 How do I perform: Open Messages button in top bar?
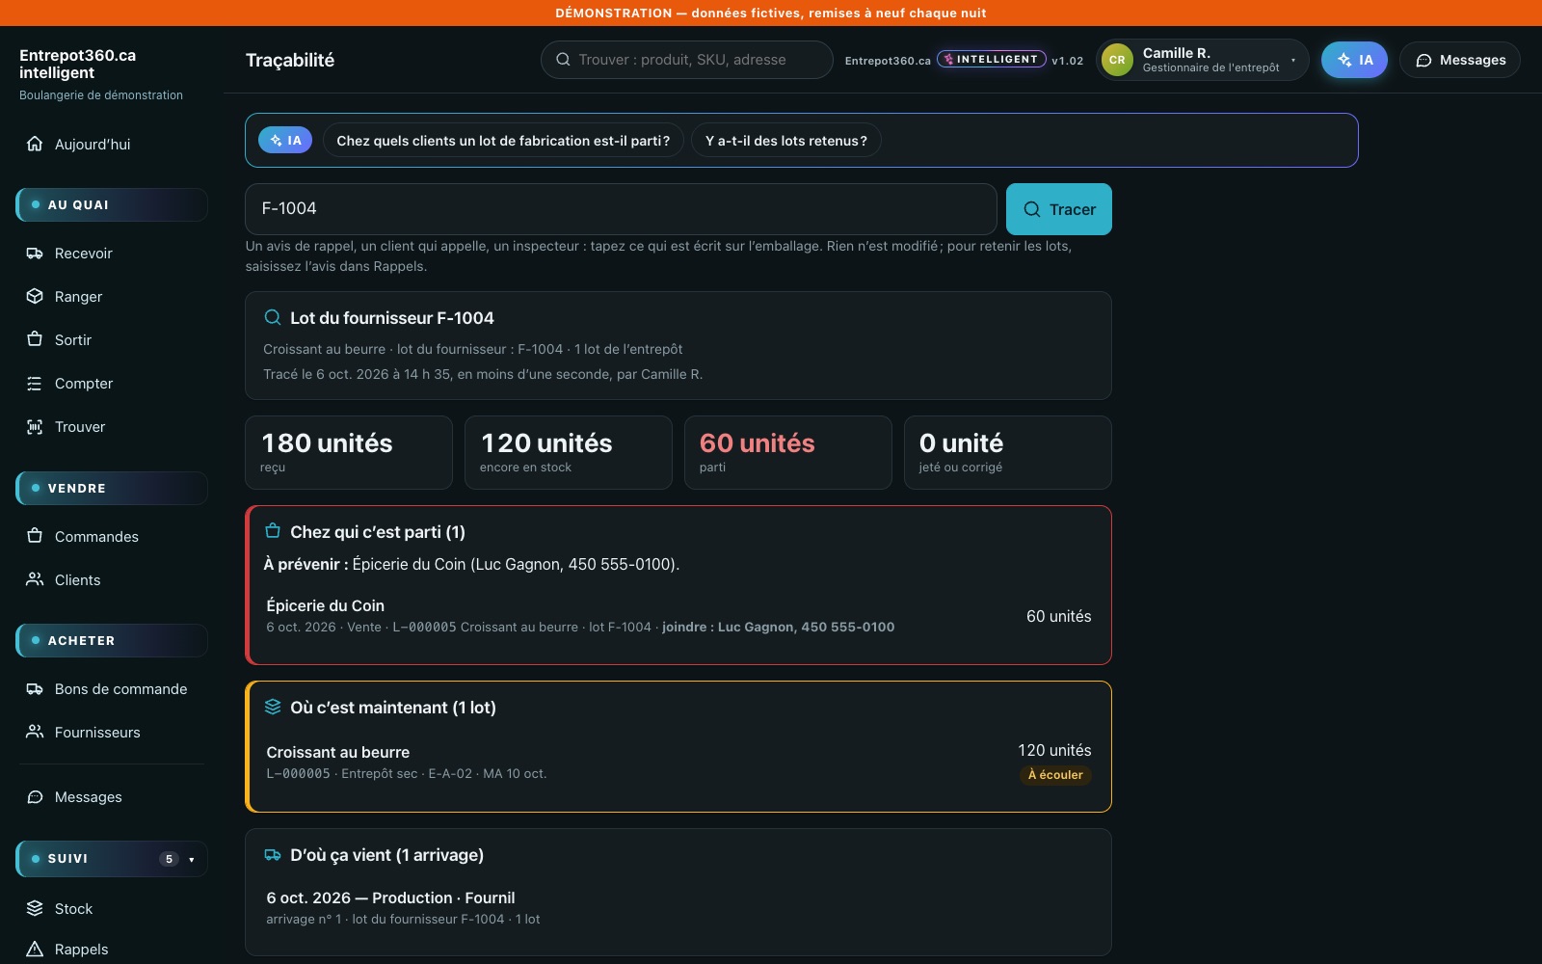point(1459,60)
